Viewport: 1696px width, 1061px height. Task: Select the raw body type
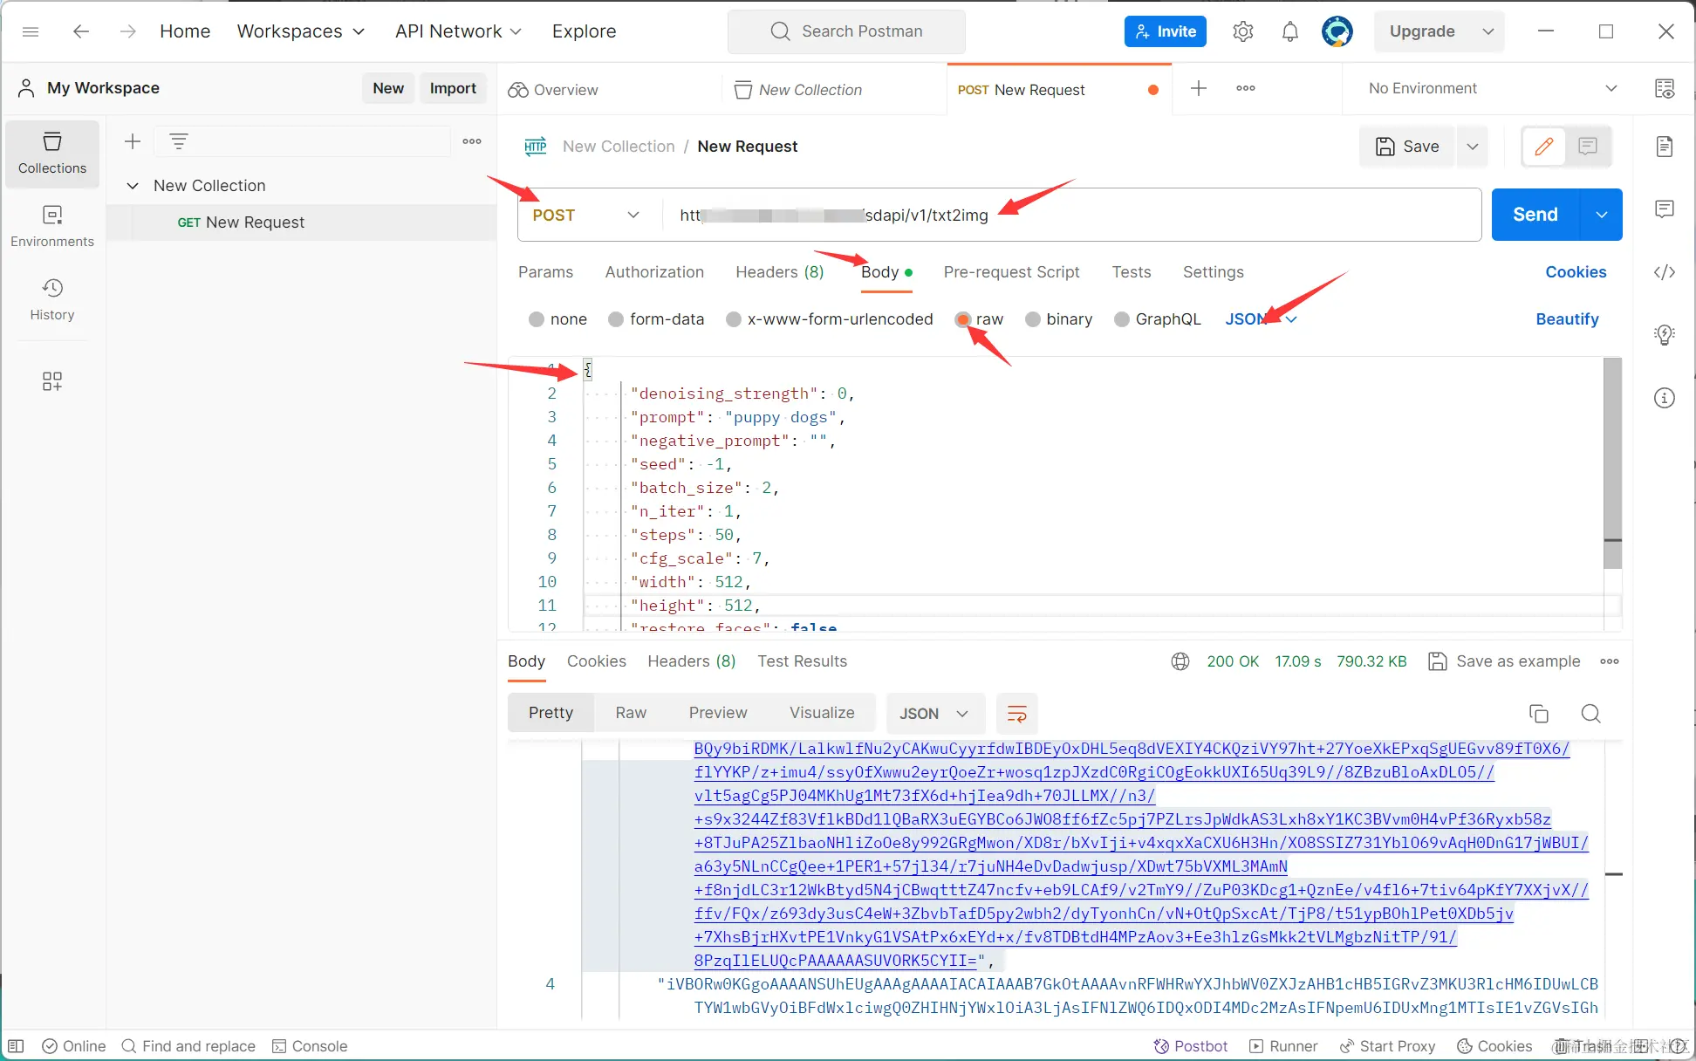[x=962, y=319]
